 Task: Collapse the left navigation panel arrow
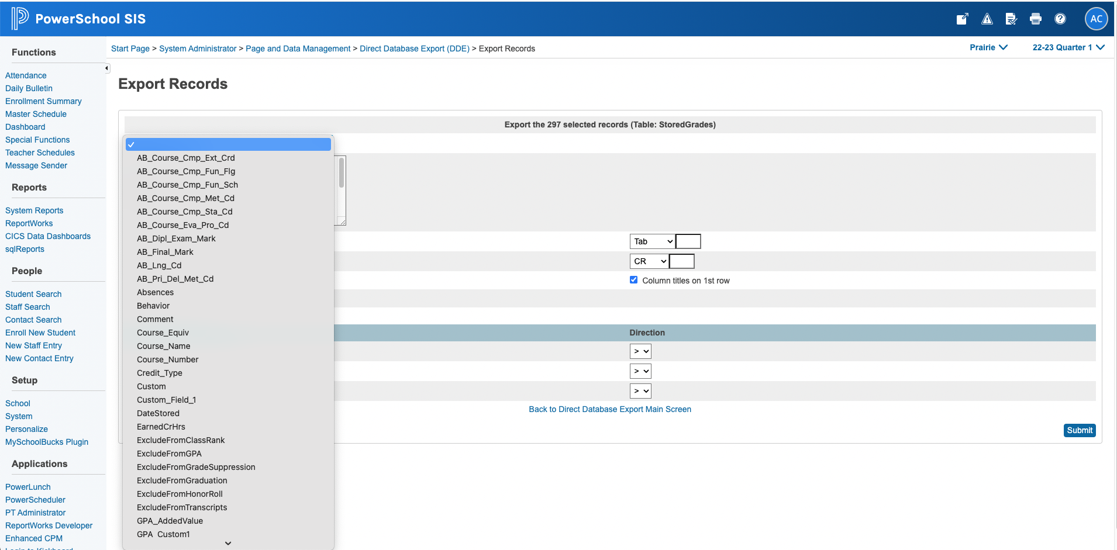[106, 68]
